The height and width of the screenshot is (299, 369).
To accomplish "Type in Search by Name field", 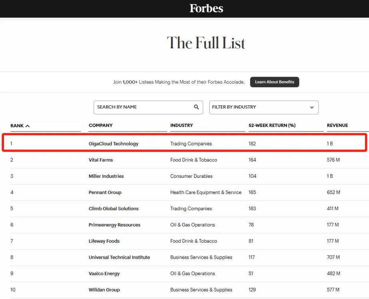I will point(142,107).
